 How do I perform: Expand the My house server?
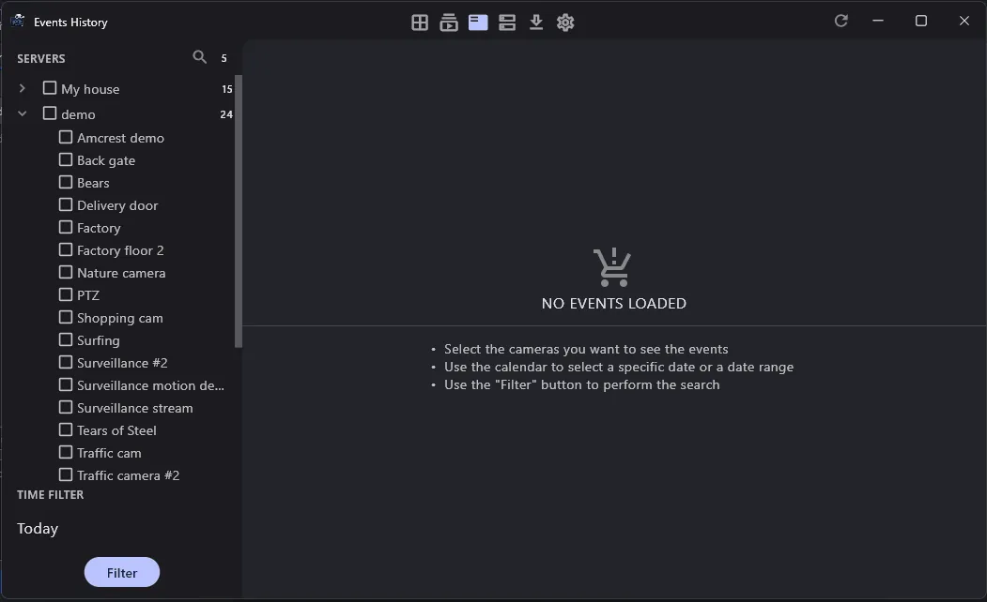point(22,88)
